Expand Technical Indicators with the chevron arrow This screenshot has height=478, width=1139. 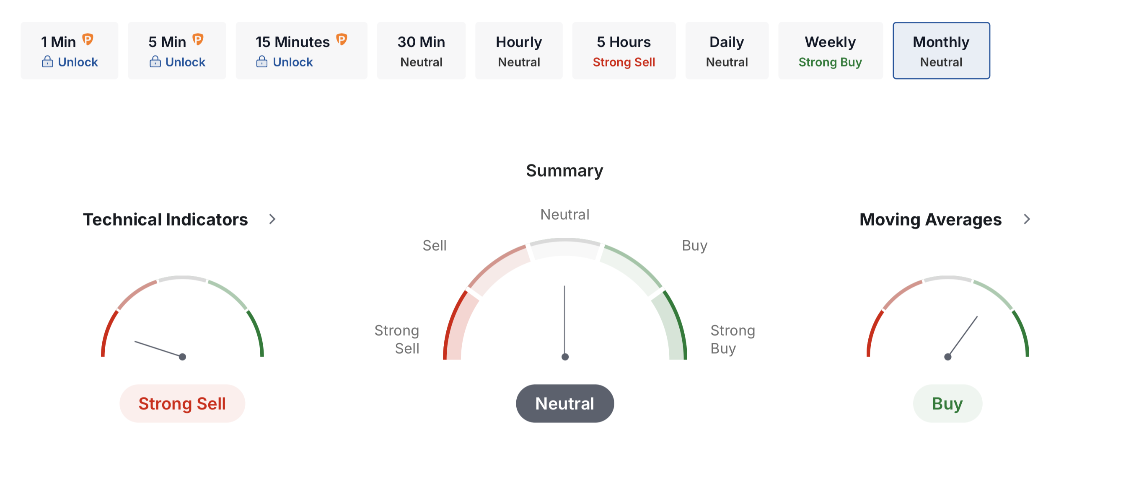coord(272,220)
